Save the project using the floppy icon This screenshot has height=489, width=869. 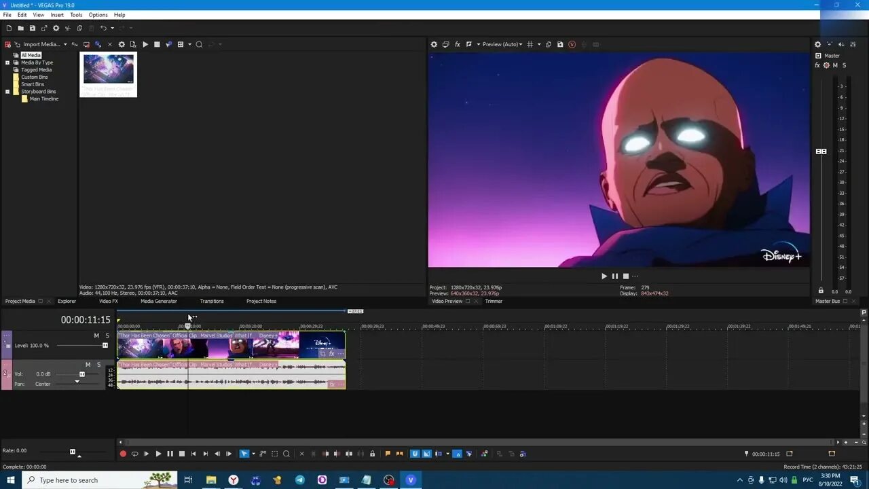coord(32,28)
